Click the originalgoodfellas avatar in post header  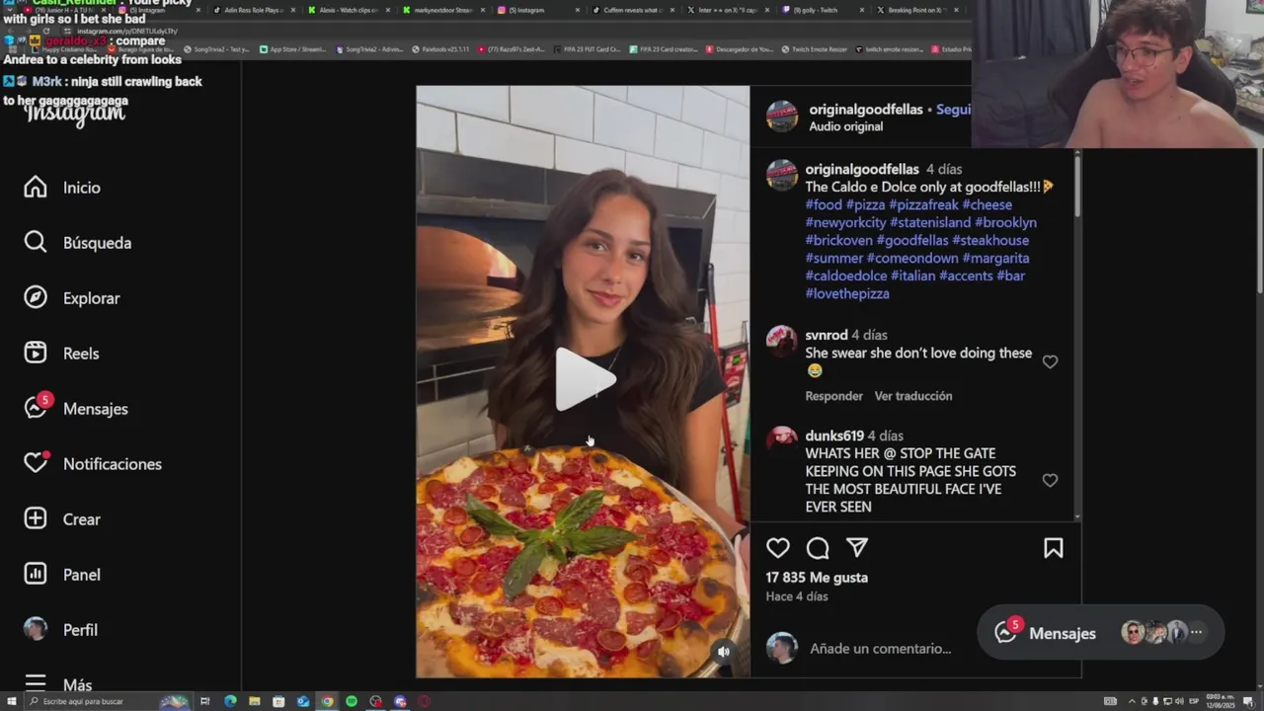pos(782,116)
